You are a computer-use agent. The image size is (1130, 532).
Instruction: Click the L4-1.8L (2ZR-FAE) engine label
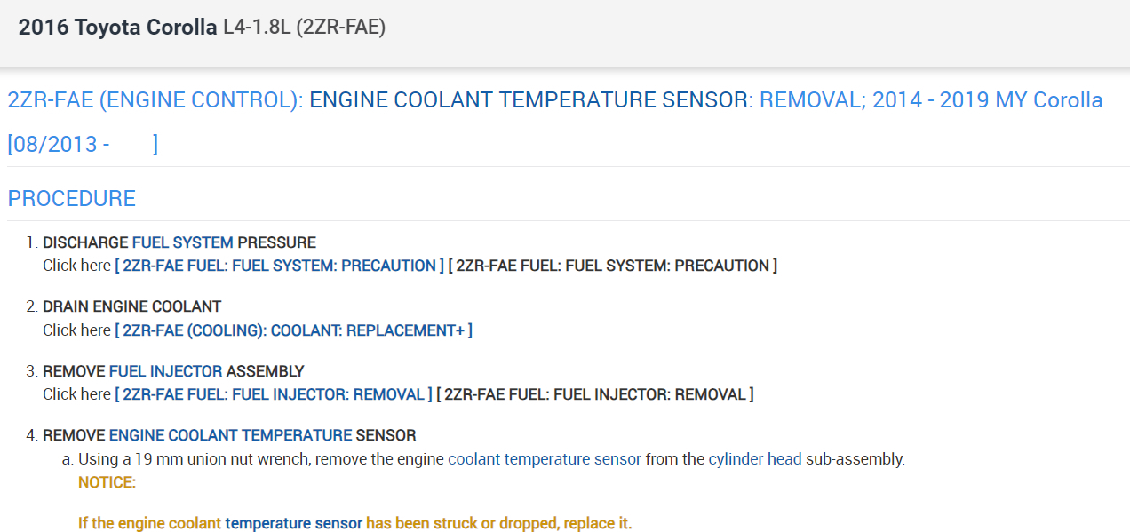pos(304,28)
